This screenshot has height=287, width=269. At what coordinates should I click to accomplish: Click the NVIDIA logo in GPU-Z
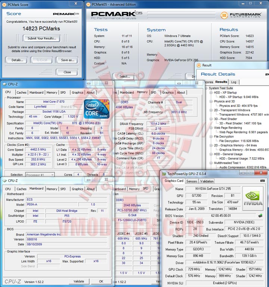(253, 198)
